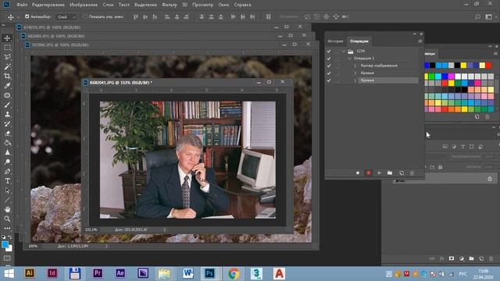This screenshot has width=500, height=281.
Task: Select the Rectangular Marquee tool
Action: click(7, 48)
